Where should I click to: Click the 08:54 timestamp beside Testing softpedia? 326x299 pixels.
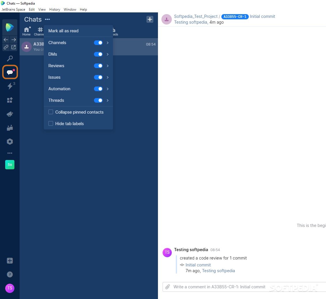(215, 250)
